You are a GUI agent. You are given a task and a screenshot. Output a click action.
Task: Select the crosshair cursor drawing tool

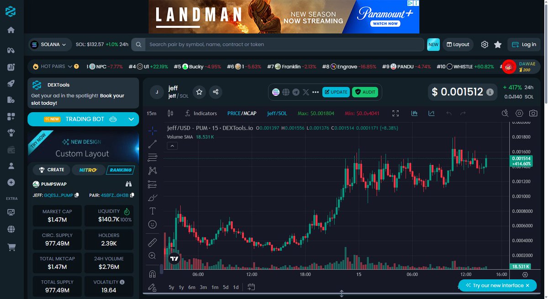pos(153,131)
